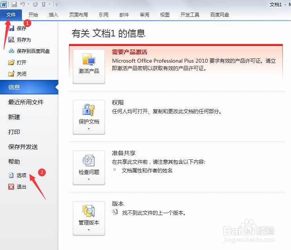Click the floppy disk icon beside 保存
The image size is (291, 250).
[x=11, y=28]
